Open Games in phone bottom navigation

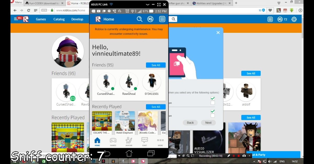113,142
